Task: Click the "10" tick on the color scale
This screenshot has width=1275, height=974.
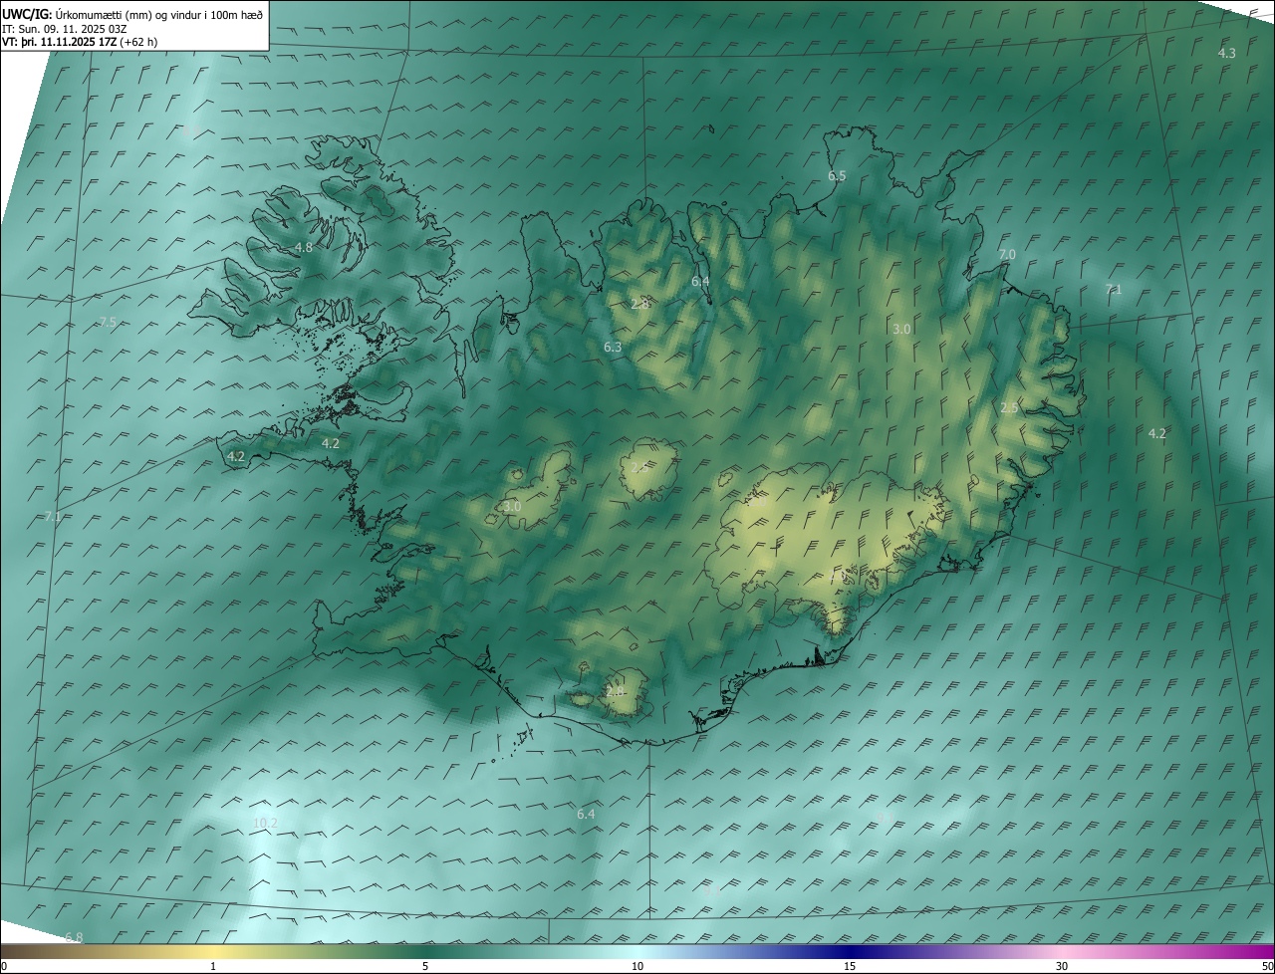Action: click(637, 966)
